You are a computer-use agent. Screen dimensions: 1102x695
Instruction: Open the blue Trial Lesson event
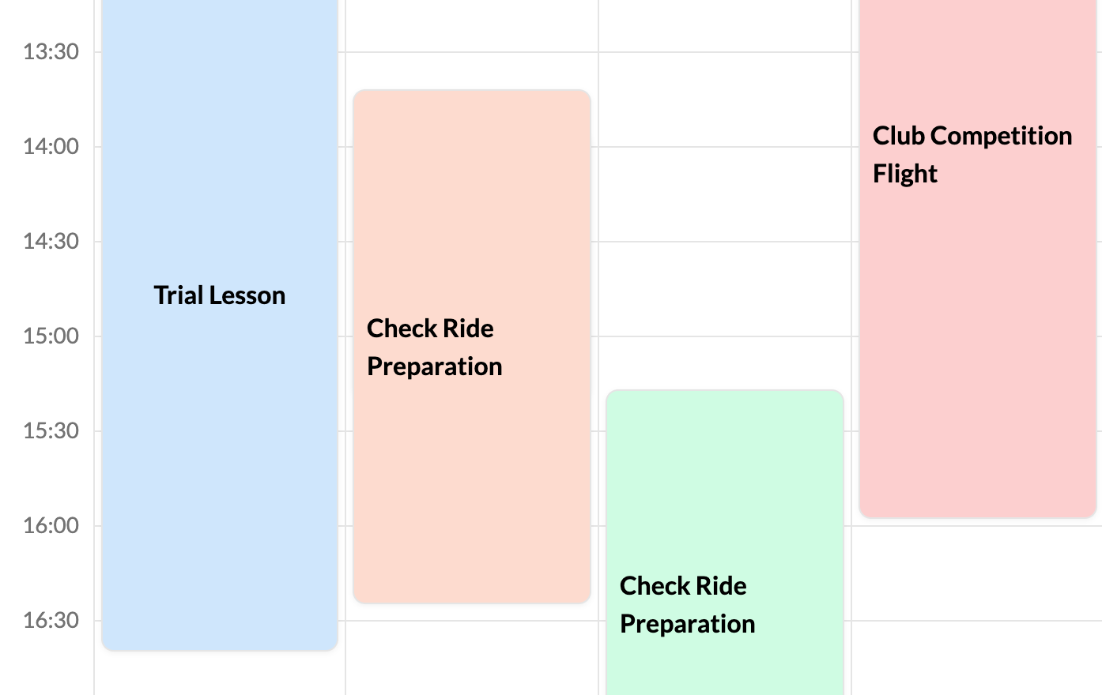point(220,295)
